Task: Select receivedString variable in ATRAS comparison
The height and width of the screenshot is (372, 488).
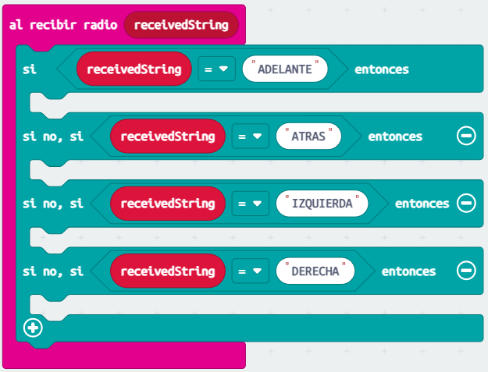Action: tap(168, 136)
